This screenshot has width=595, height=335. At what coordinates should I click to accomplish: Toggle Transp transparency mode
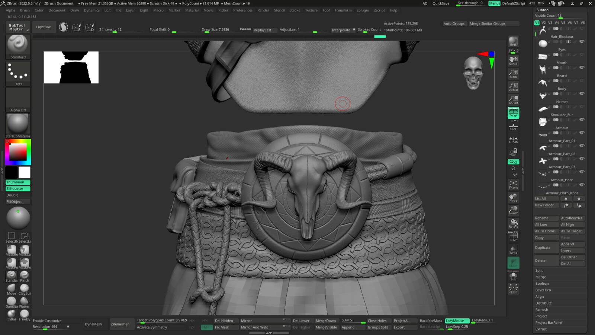click(x=513, y=249)
